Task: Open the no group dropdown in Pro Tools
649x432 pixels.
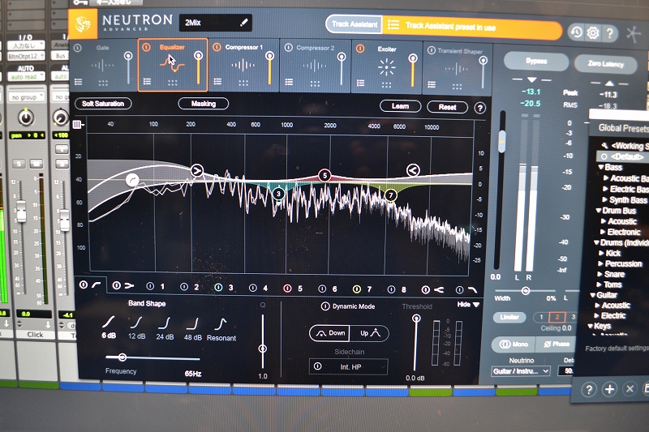Action: [x=27, y=97]
